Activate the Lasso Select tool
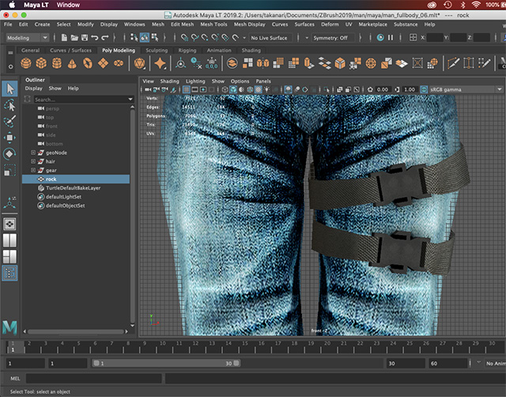 pos(9,104)
